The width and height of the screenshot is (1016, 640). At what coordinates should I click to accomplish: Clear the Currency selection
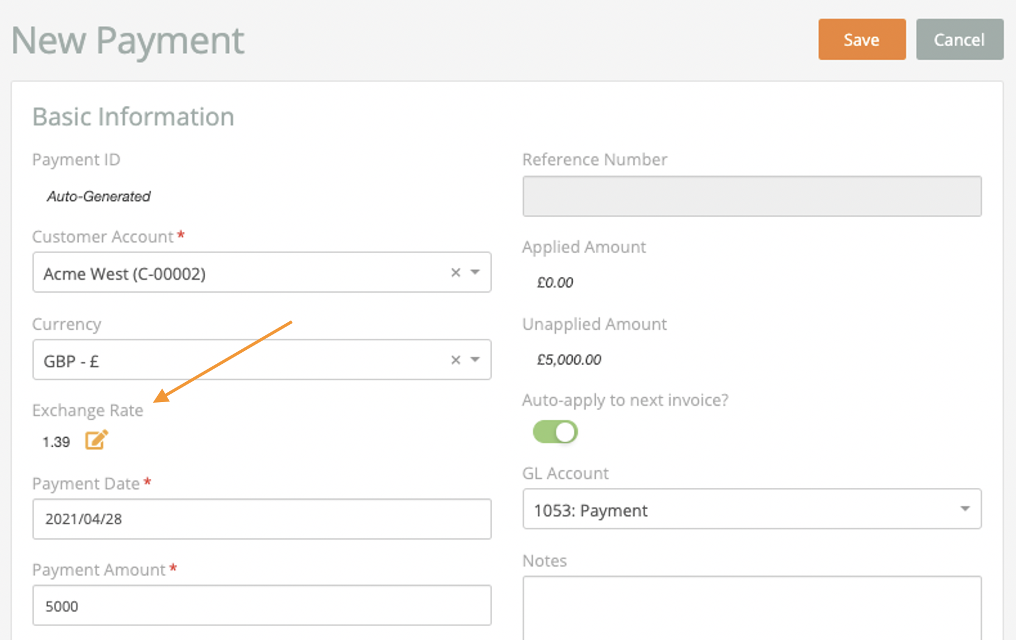pos(455,360)
